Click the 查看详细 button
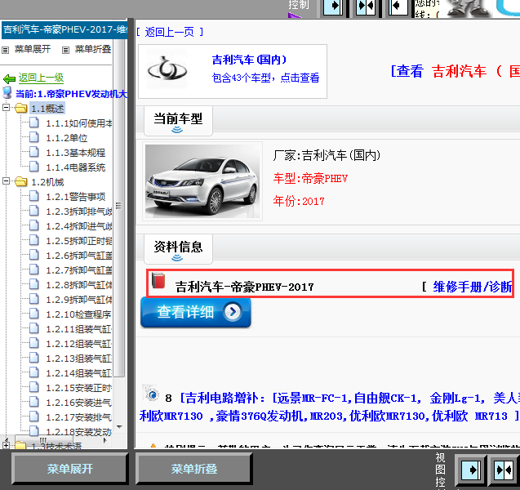 click(x=196, y=312)
